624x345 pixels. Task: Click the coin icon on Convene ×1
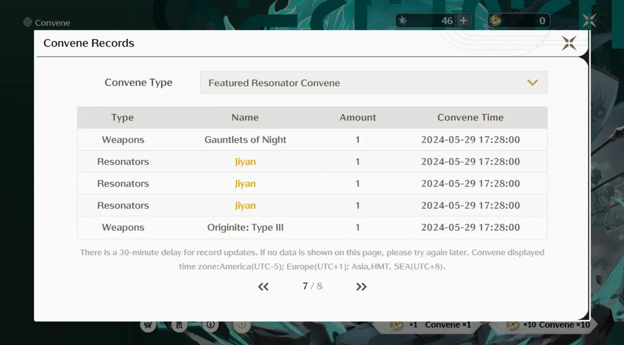coord(397,325)
